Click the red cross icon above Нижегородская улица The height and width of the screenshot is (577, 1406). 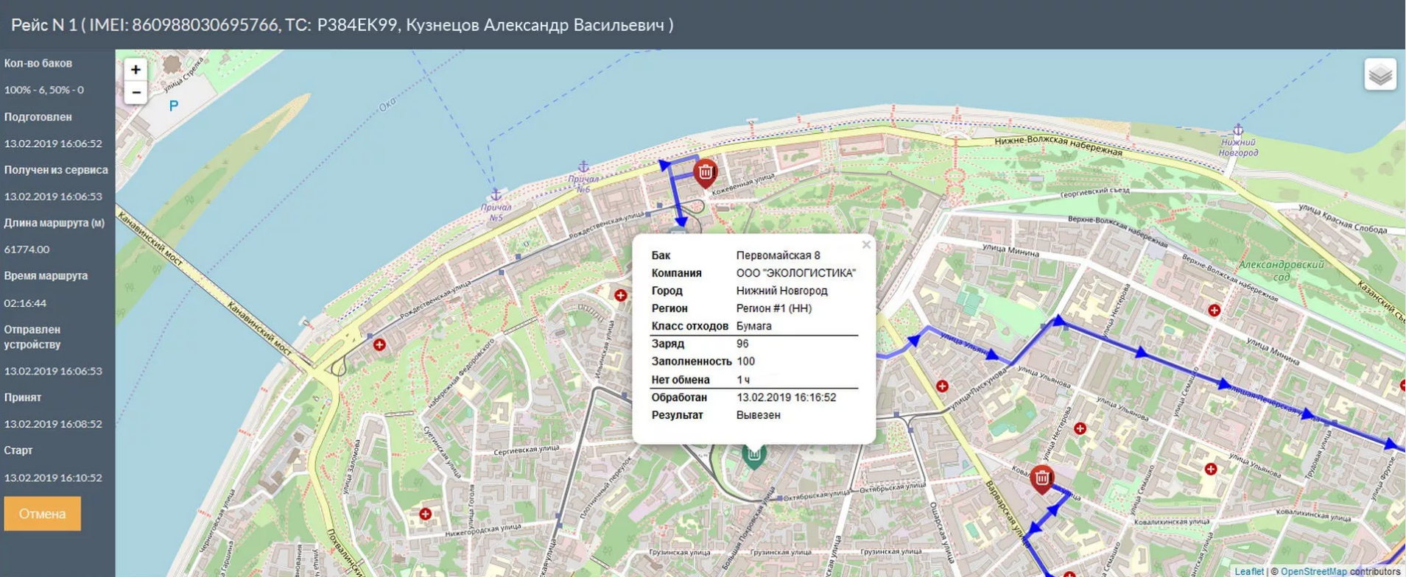click(x=425, y=514)
